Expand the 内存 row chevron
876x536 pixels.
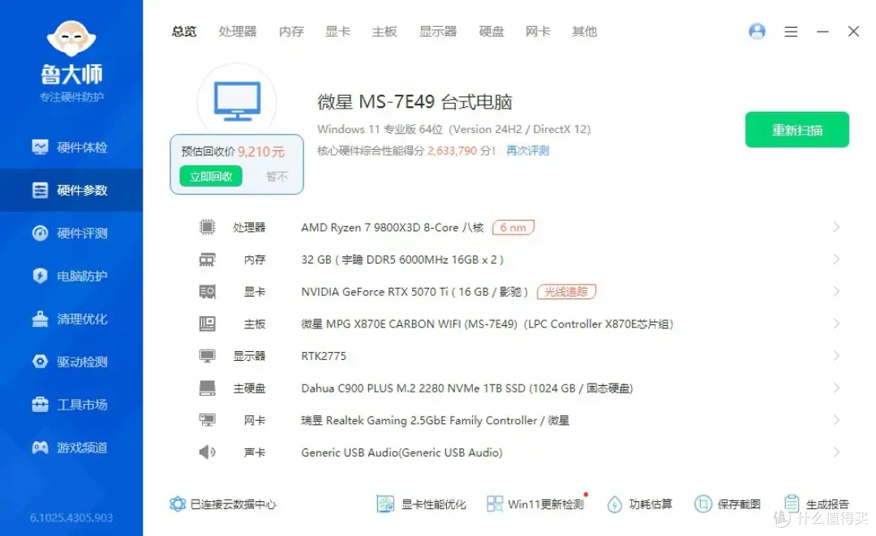click(x=836, y=259)
